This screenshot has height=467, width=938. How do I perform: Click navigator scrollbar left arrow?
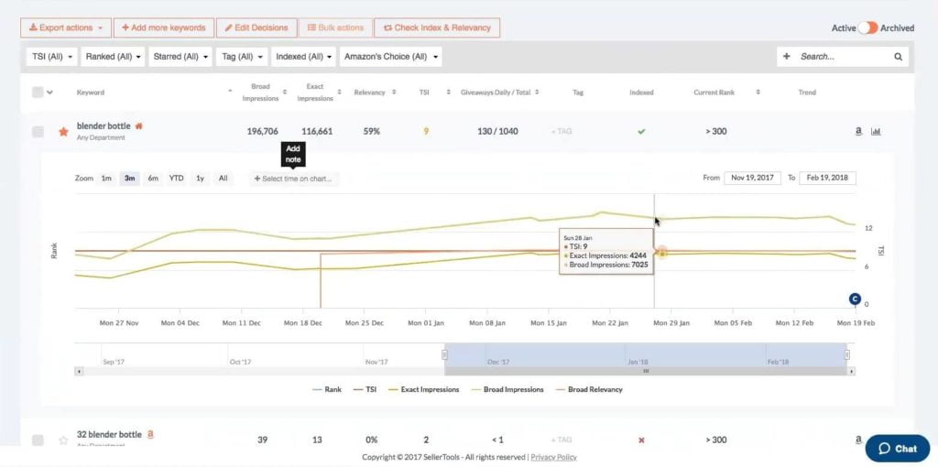click(x=78, y=372)
